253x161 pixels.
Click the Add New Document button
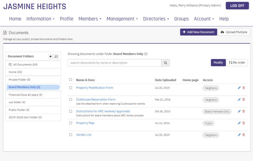(x=198, y=32)
